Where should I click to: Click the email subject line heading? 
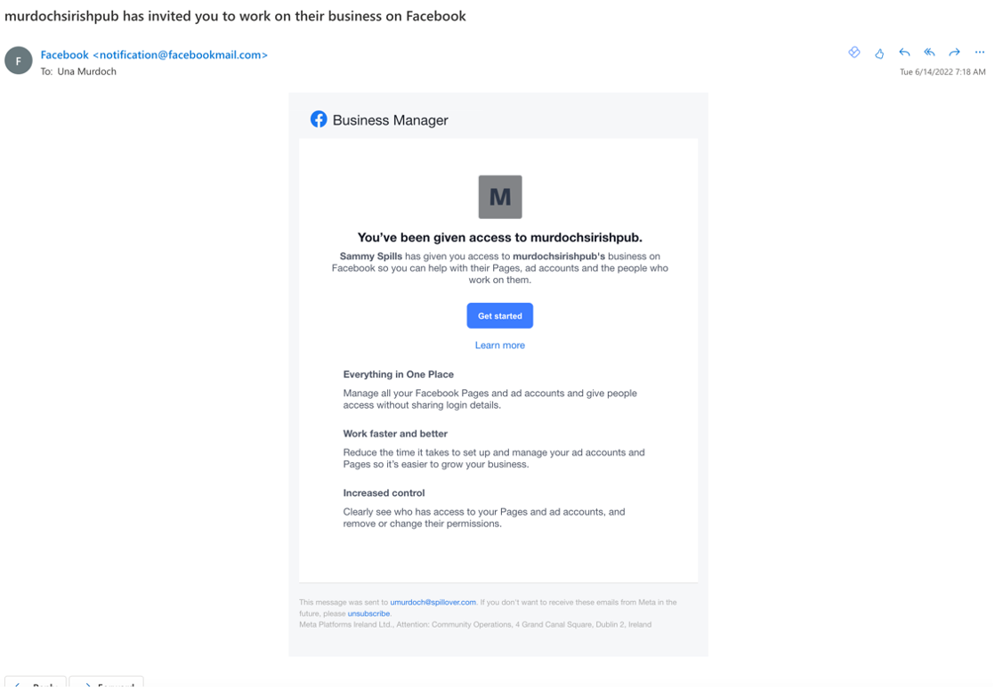click(236, 17)
